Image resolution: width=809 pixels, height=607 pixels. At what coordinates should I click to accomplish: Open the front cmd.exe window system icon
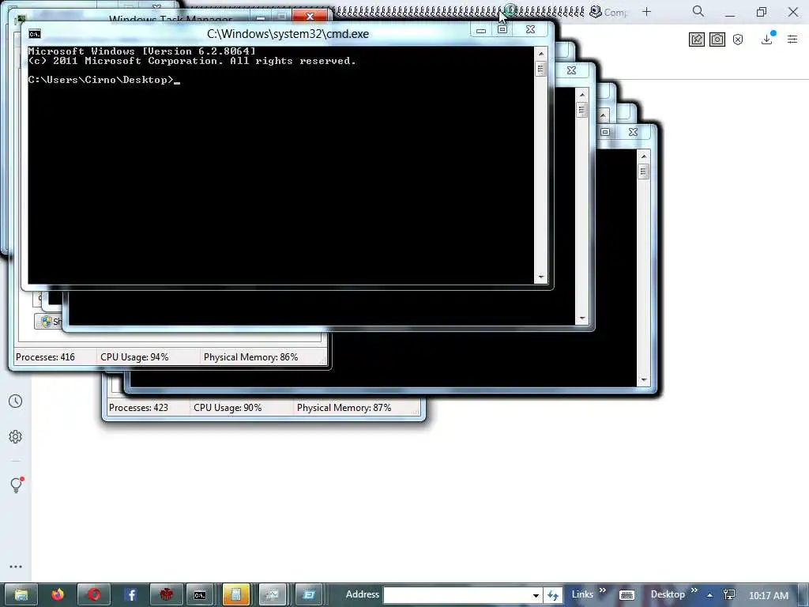click(x=35, y=34)
